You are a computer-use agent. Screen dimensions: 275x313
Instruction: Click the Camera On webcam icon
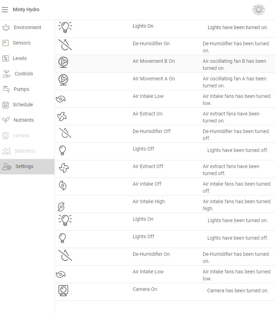coord(63,291)
